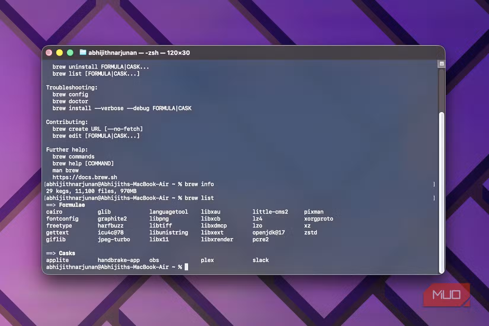
Task: Click the '29 kegs, 11,100 files, 970MB' output
Action: (91, 191)
